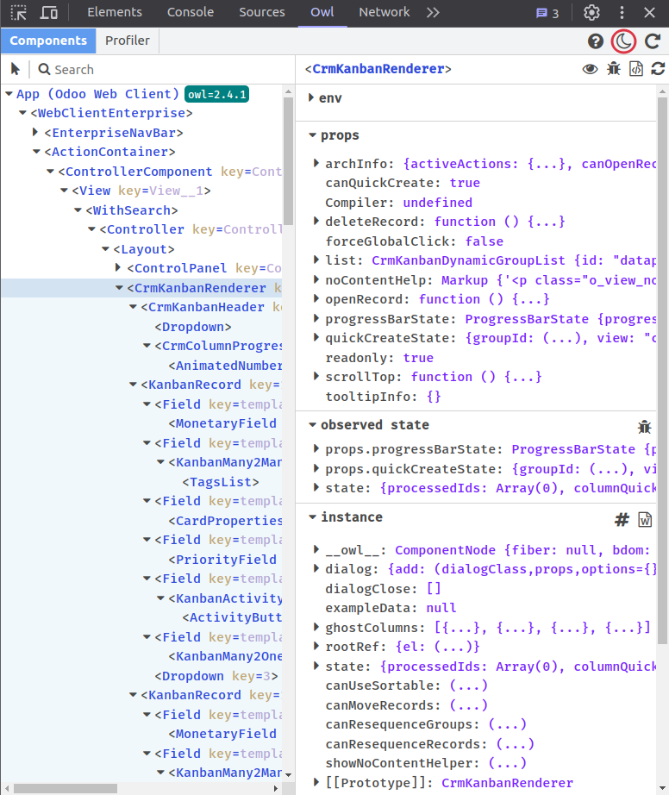Collapse the props section
The height and width of the screenshot is (795, 669).
pos(313,135)
